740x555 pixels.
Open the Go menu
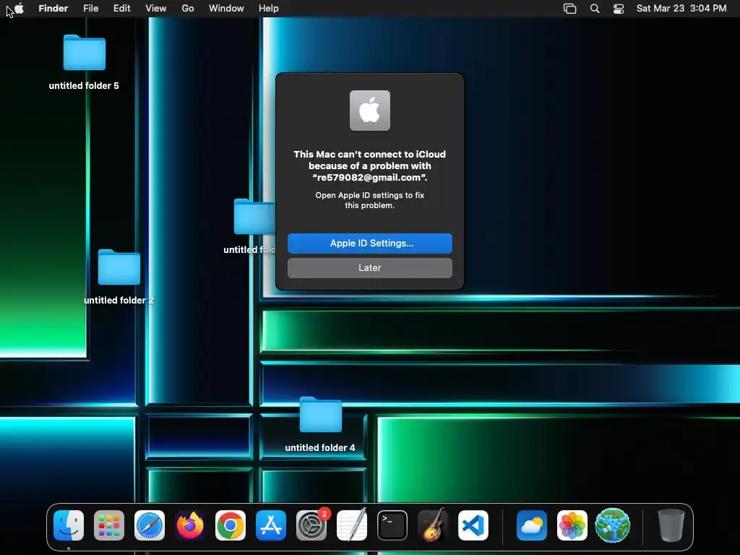click(x=188, y=9)
